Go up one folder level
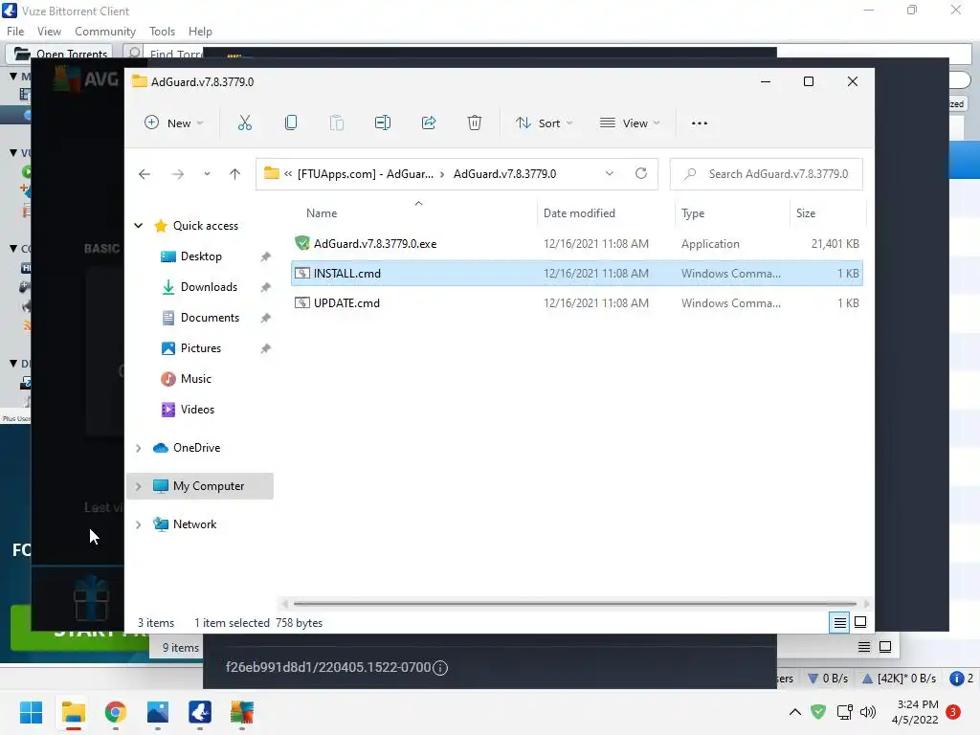This screenshot has height=735, width=980. pos(235,174)
